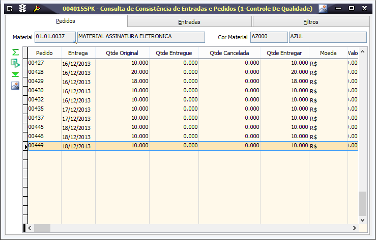
Task: Switch to the Entradas tab
Action: tap(189, 22)
